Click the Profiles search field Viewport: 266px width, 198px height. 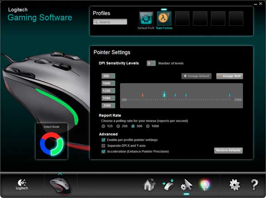[110, 22]
